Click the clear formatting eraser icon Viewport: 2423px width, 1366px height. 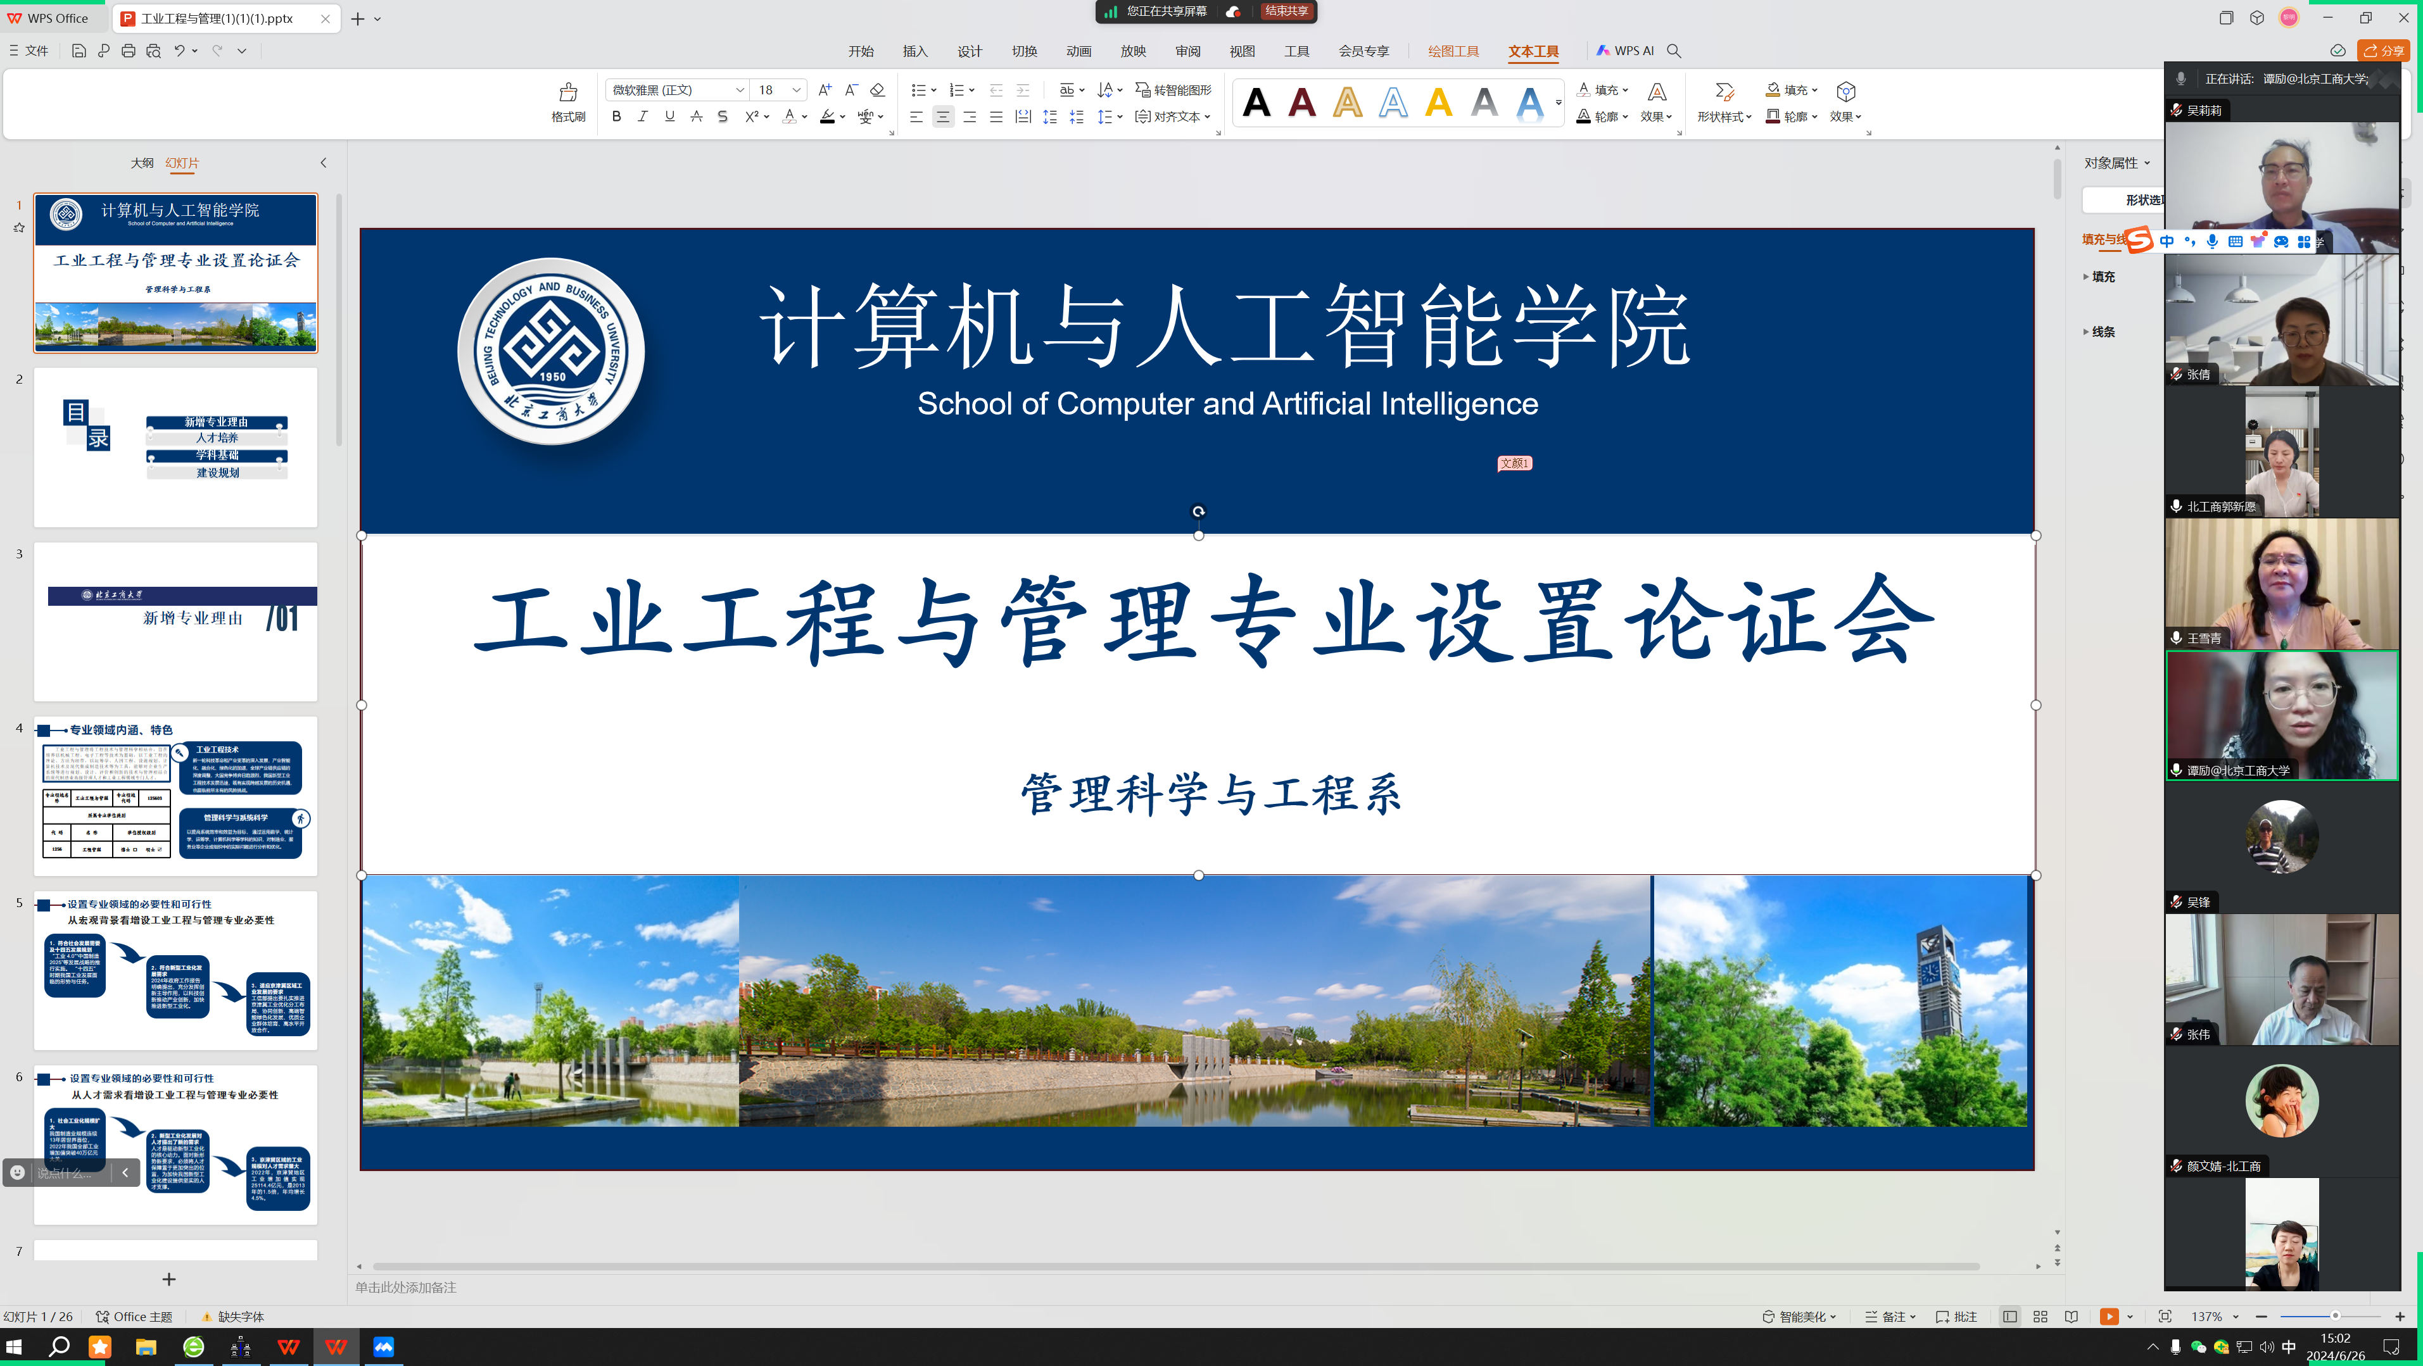pyautogui.click(x=876, y=91)
